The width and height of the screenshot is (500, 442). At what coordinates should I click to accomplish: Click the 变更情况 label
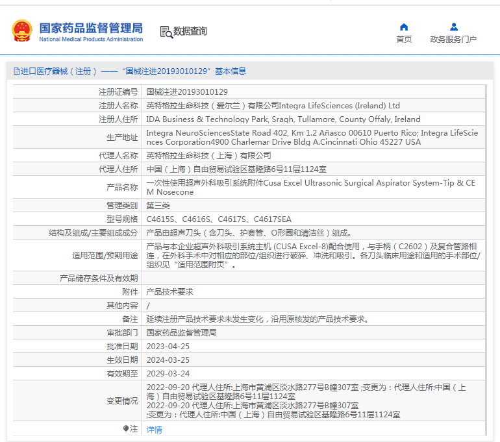[122, 401]
